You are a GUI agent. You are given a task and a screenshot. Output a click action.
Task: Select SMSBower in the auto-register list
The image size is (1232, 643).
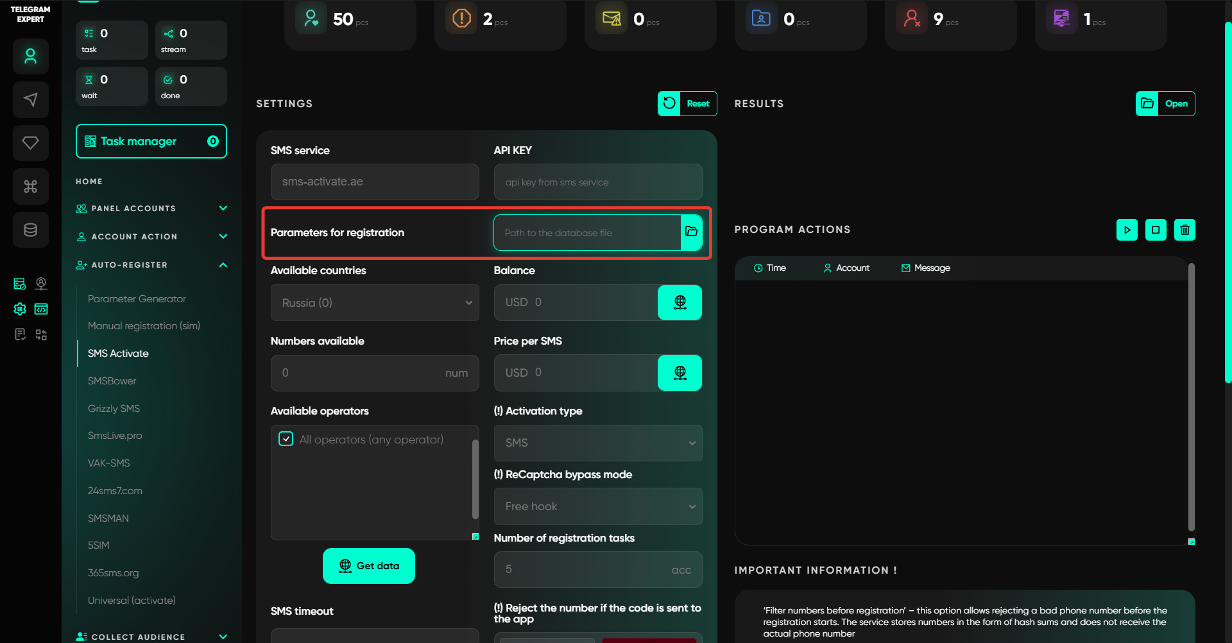click(x=112, y=381)
